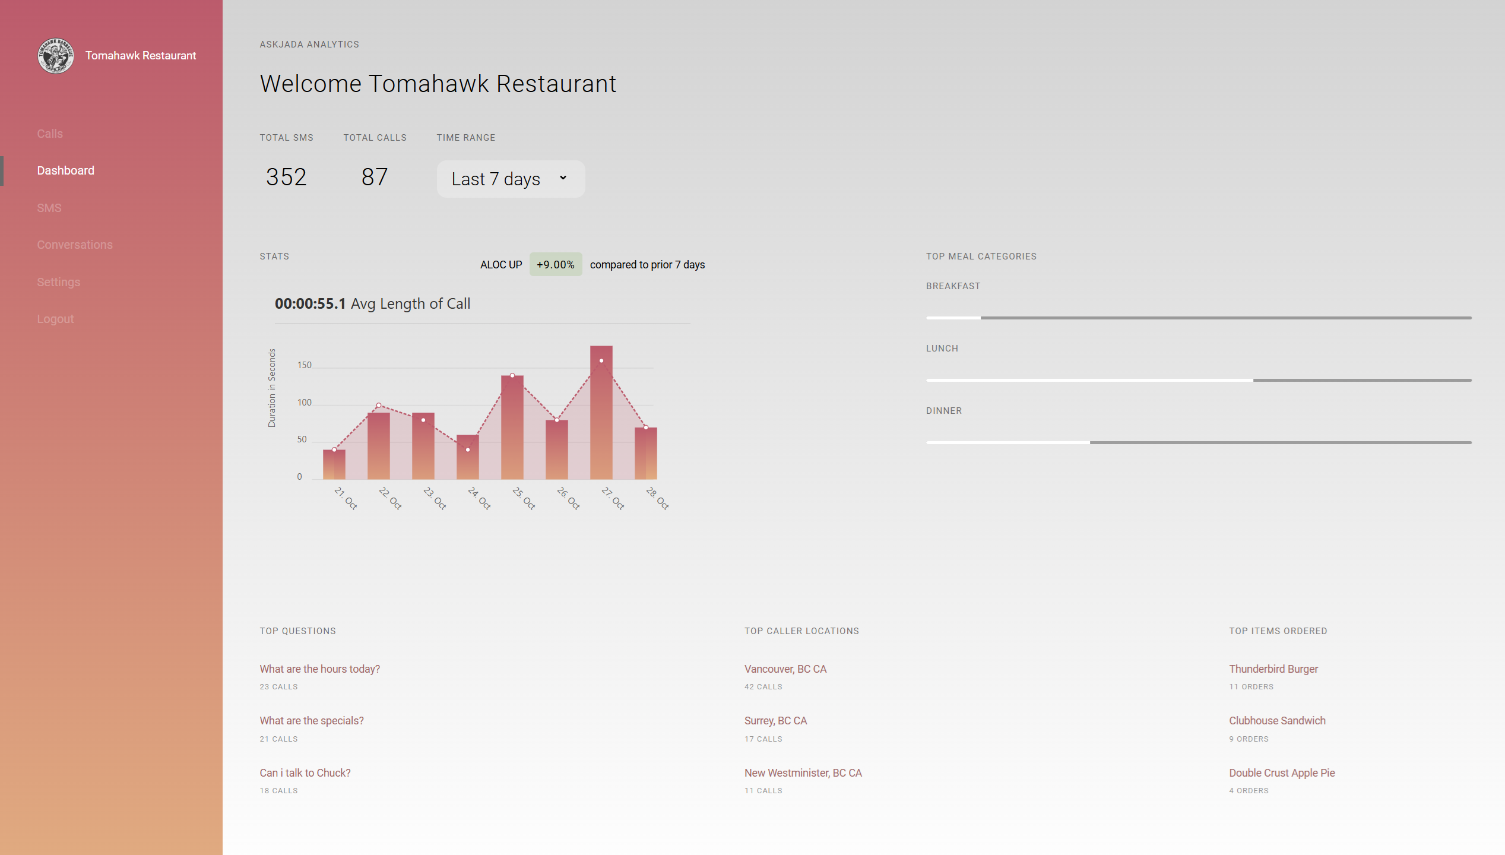Click the 26. Oct bar in chart
This screenshot has width=1505, height=855.
(557, 449)
